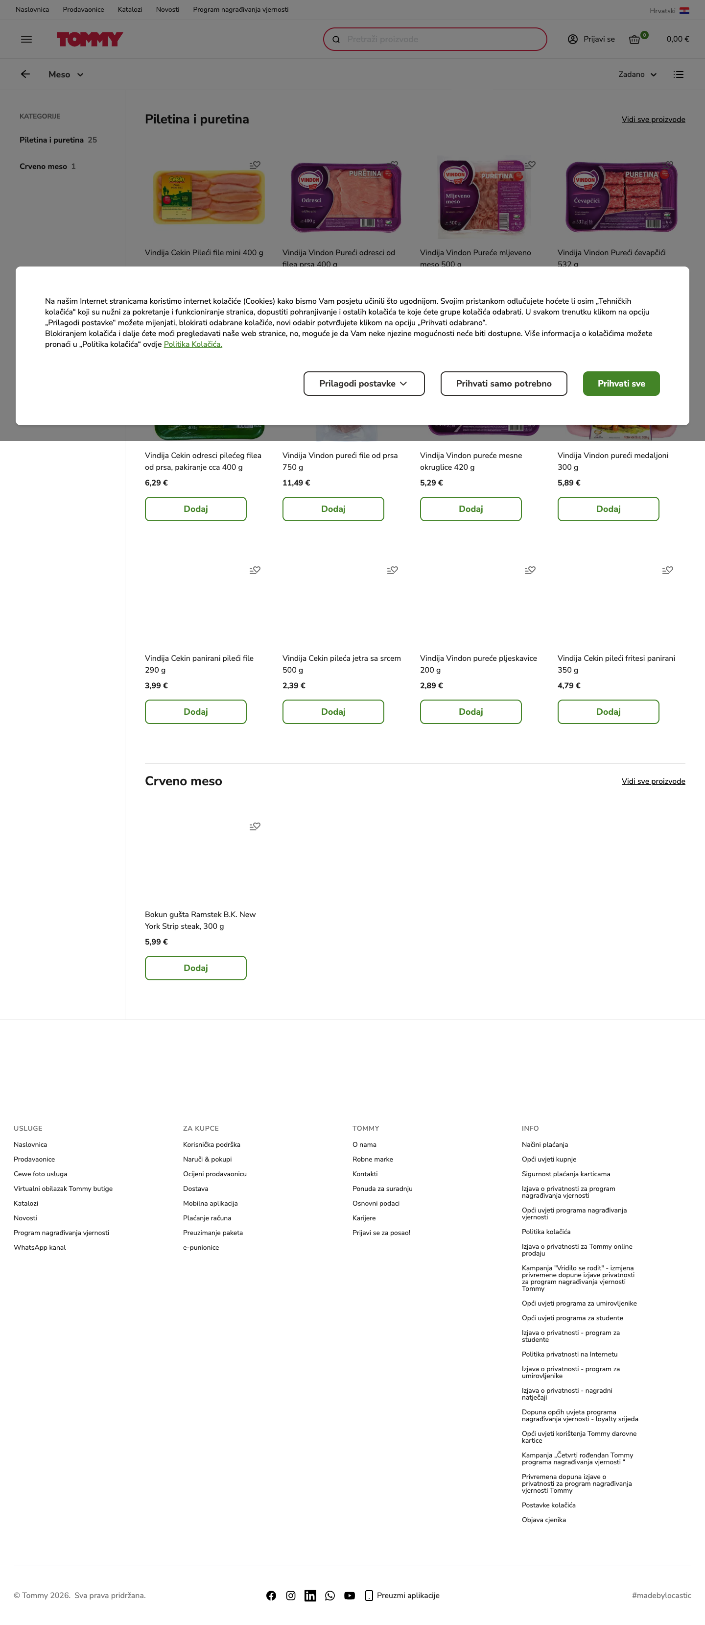Open the Zadano sorting dropdown
705x1625 pixels.
coord(637,74)
